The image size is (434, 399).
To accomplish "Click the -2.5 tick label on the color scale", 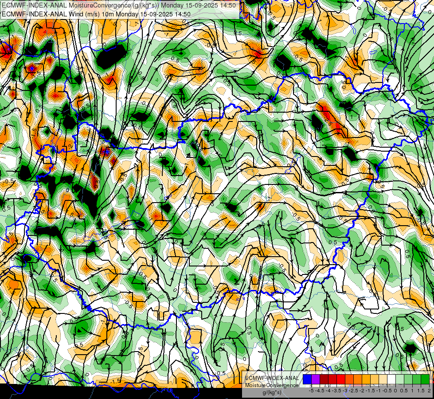I will point(353,391).
